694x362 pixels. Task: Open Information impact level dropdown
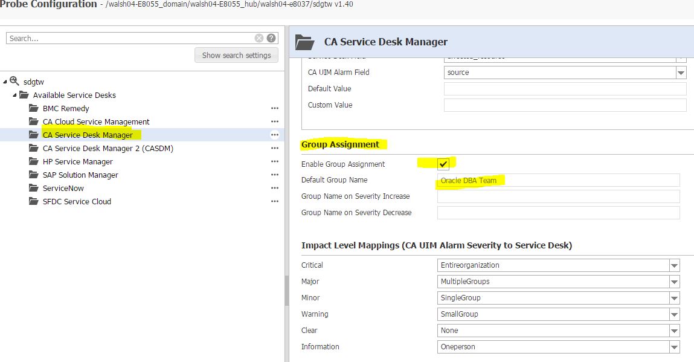coord(674,347)
